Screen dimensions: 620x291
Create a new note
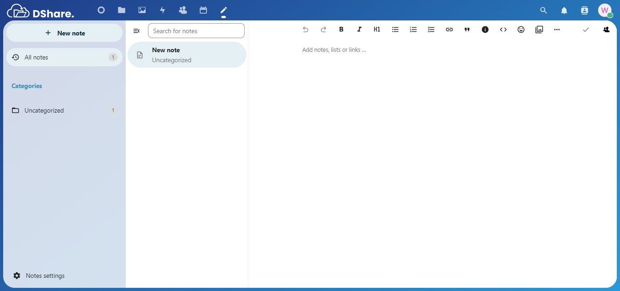[x=64, y=33]
